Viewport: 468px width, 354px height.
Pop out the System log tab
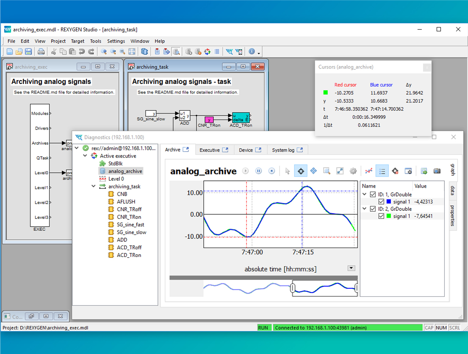pyautogui.click(x=300, y=150)
